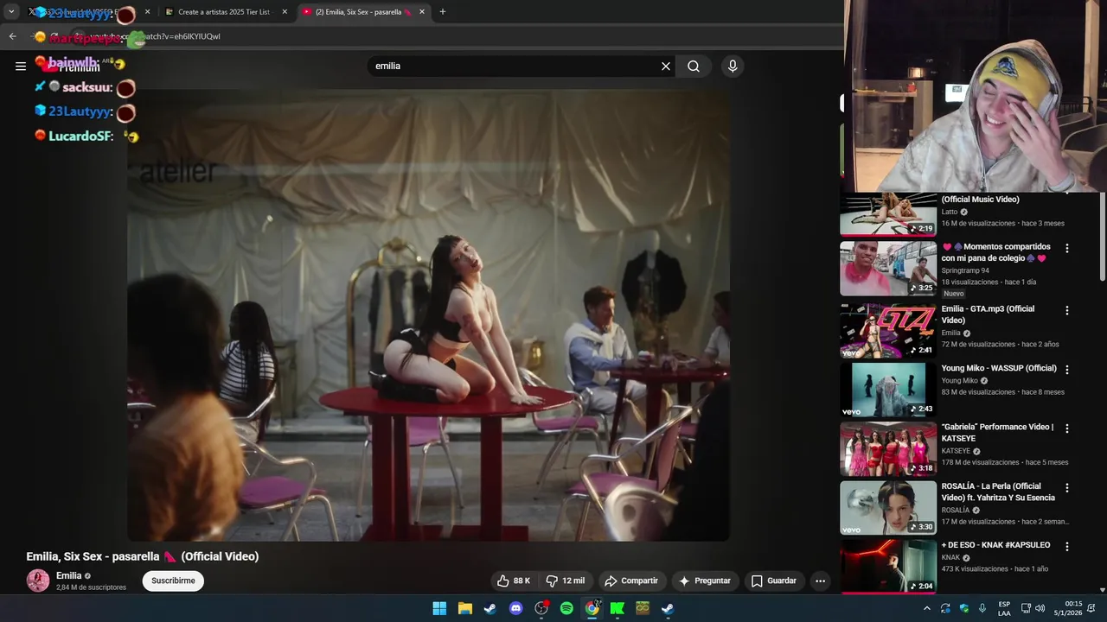1107x622 pixels.
Task: Open the Windows Start menu
Action: (x=439, y=608)
